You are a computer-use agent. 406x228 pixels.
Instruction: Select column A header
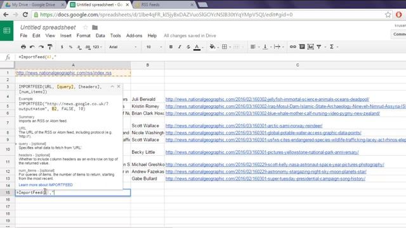point(73,65)
